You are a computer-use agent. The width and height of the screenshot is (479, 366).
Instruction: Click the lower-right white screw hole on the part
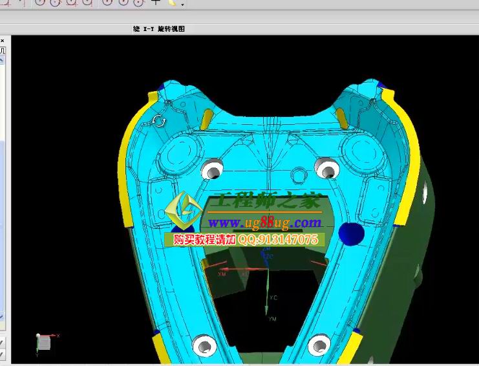(319, 344)
